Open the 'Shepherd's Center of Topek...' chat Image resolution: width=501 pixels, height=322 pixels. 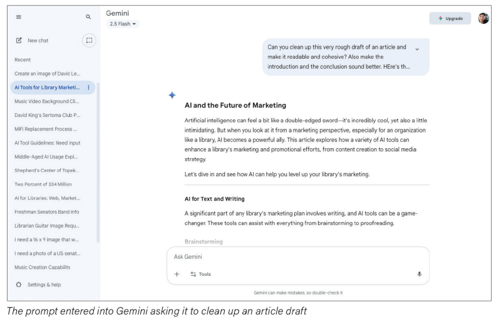[x=46, y=171]
